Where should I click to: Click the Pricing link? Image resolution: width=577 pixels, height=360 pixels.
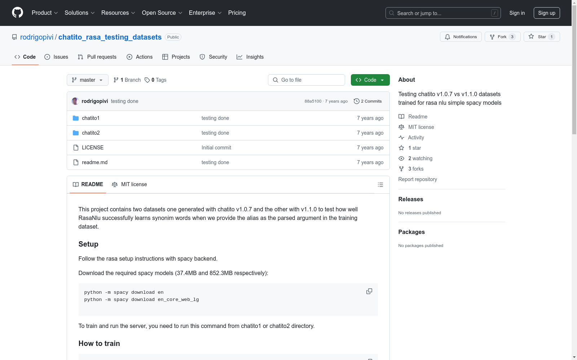click(237, 13)
